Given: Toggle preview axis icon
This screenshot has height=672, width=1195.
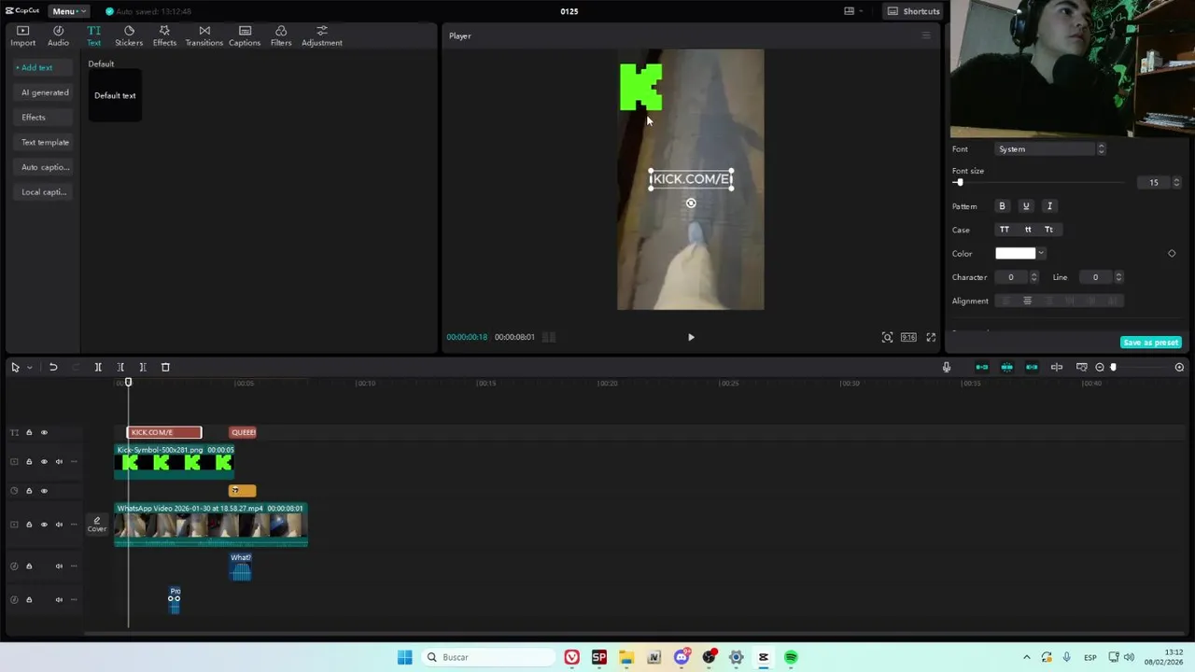Looking at the screenshot, I should coord(1057,368).
